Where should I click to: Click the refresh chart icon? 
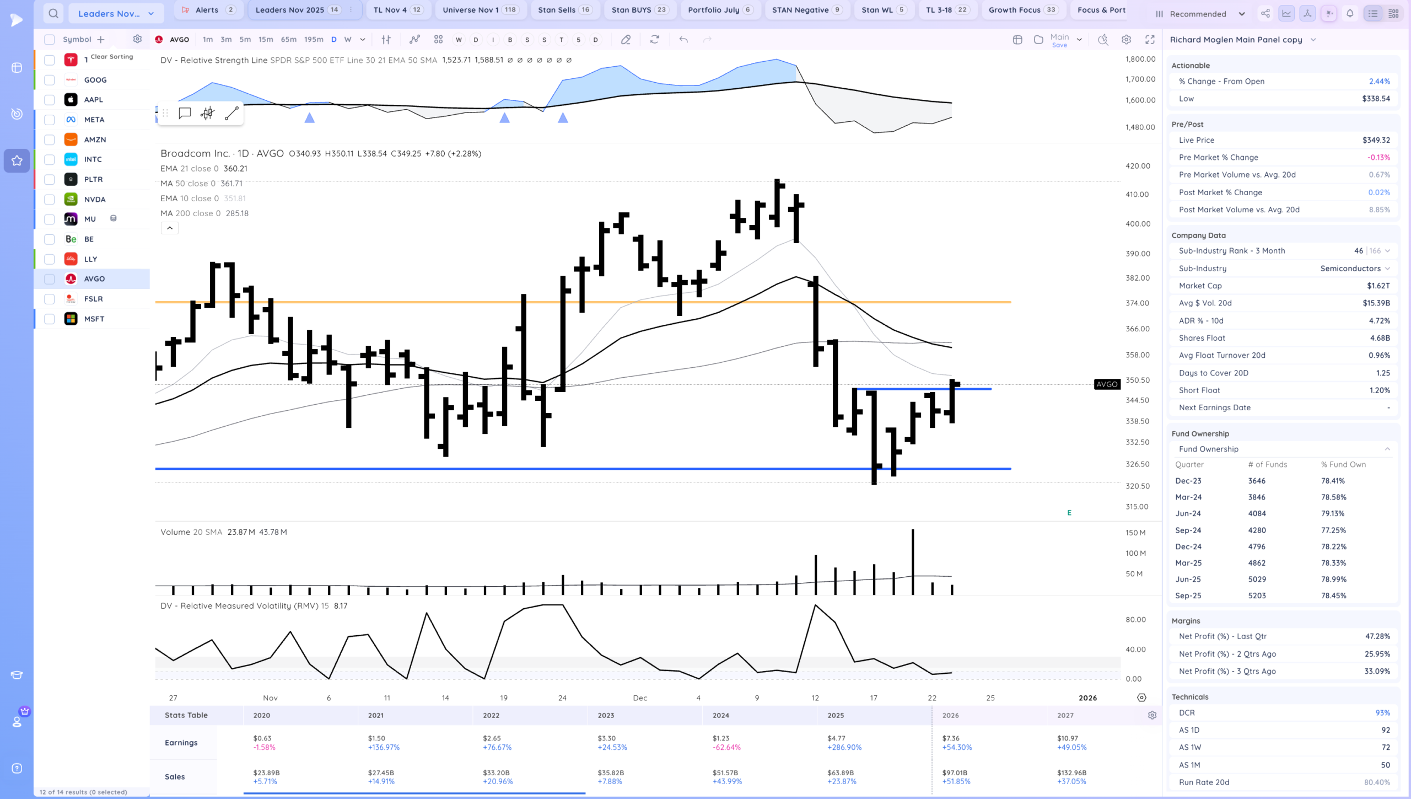pos(654,40)
